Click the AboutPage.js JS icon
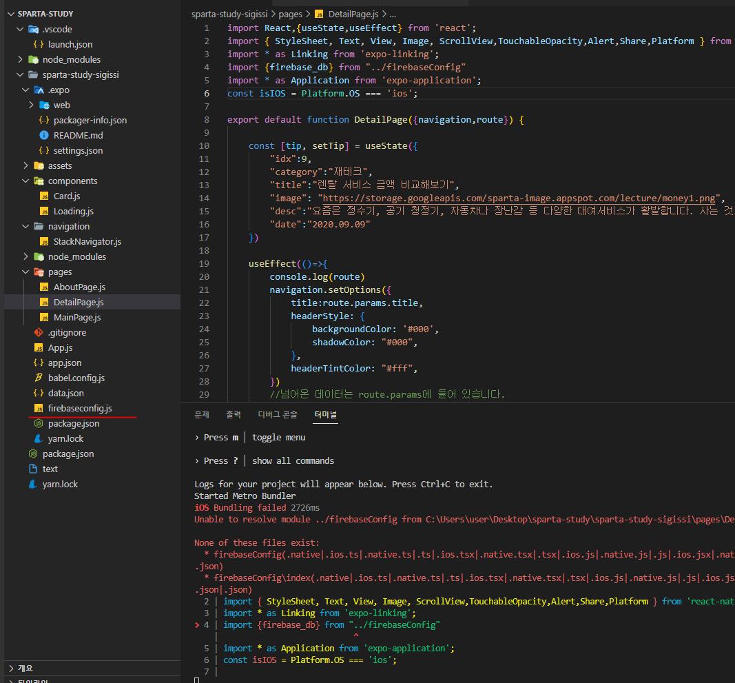 pos(44,287)
